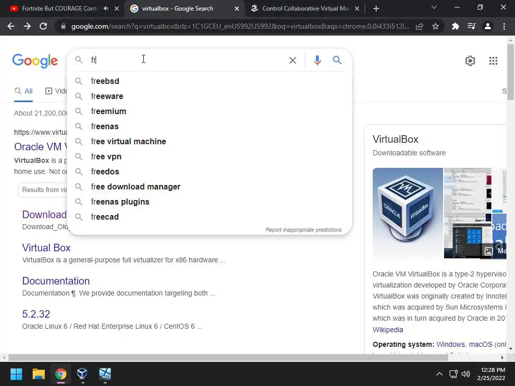Image resolution: width=515 pixels, height=386 pixels.
Task: Open a new browser tab
Action: 376,9
